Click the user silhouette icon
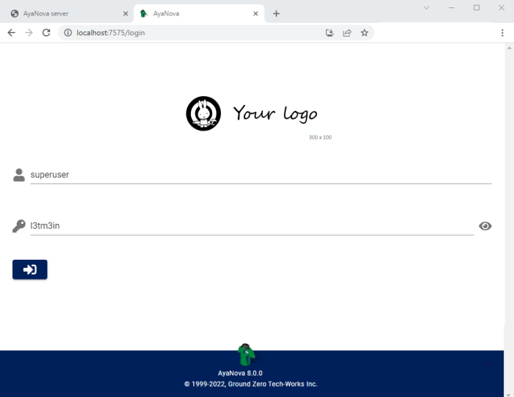The height and width of the screenshot is (397, 514). (19, 175)
